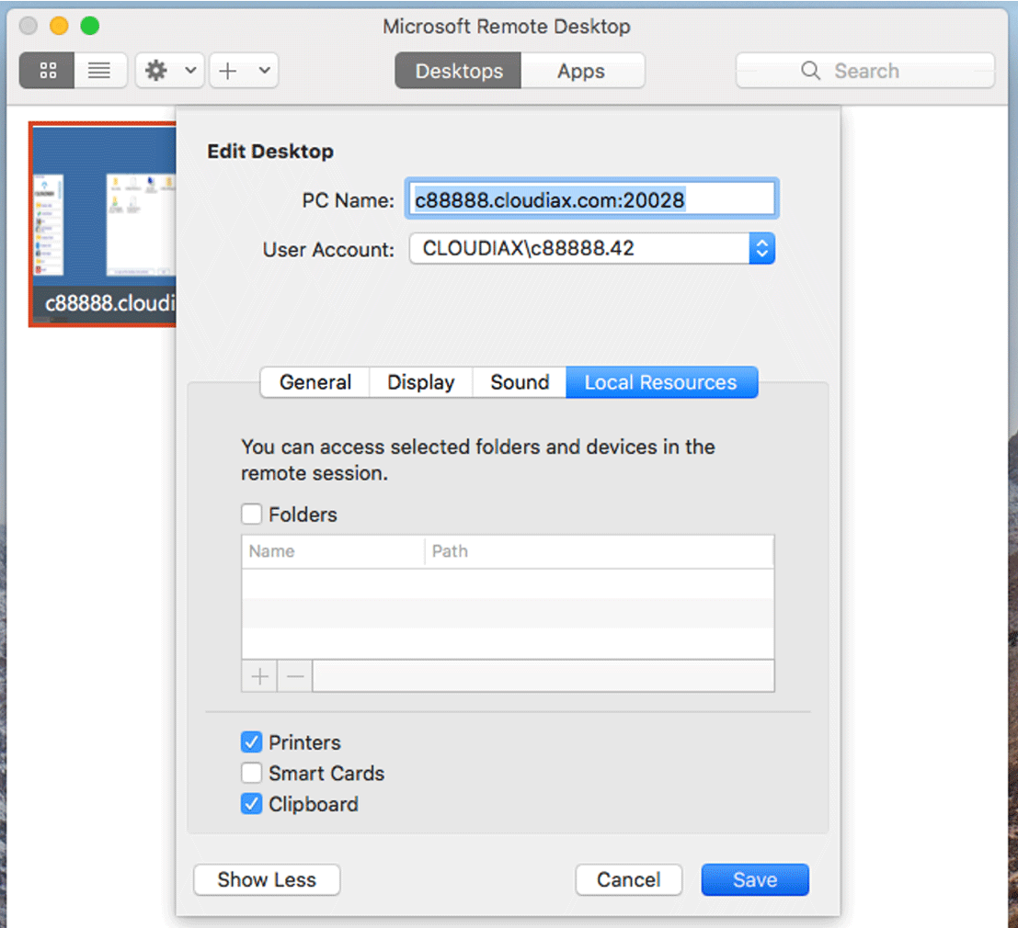Viewport: 1018px width, 928px height.
Task: Open the User Account dropdown
Action: tap(592, 248)
